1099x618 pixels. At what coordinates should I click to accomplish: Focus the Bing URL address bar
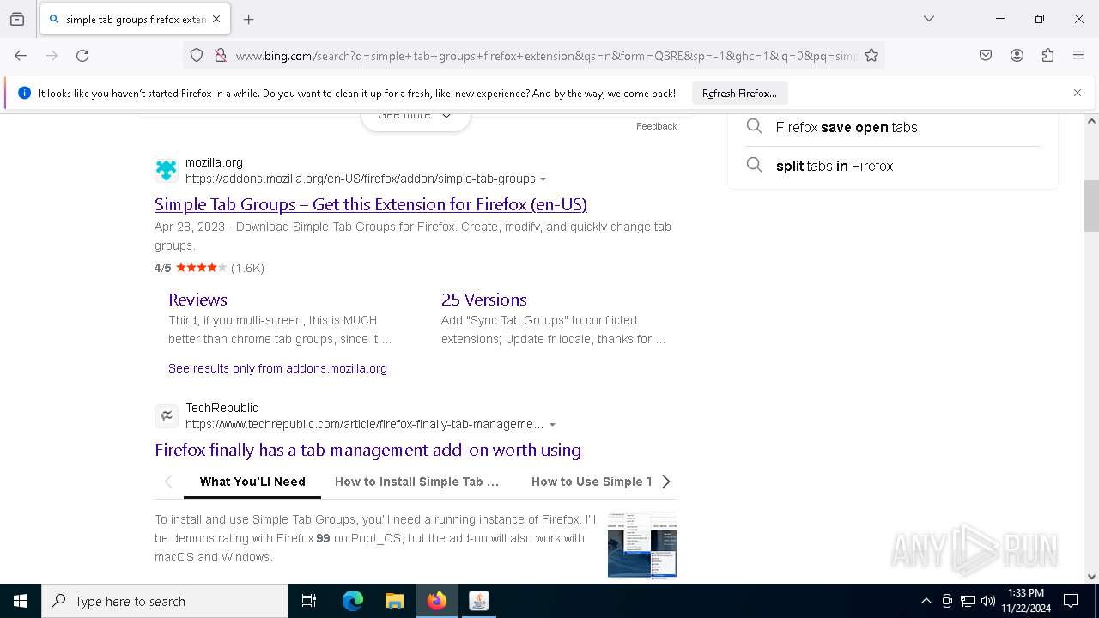coord(546,56)
